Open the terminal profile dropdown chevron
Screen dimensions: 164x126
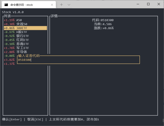tap(69, 5)
